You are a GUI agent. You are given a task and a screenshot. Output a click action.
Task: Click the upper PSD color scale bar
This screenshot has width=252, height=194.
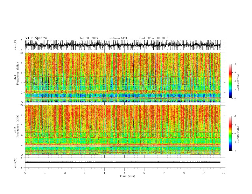(x=230, y=81)
